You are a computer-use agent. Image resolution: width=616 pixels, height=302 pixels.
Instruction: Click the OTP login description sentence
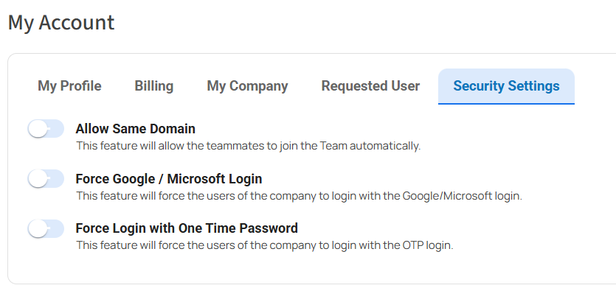pyautogui.click(x=265, y=245)
